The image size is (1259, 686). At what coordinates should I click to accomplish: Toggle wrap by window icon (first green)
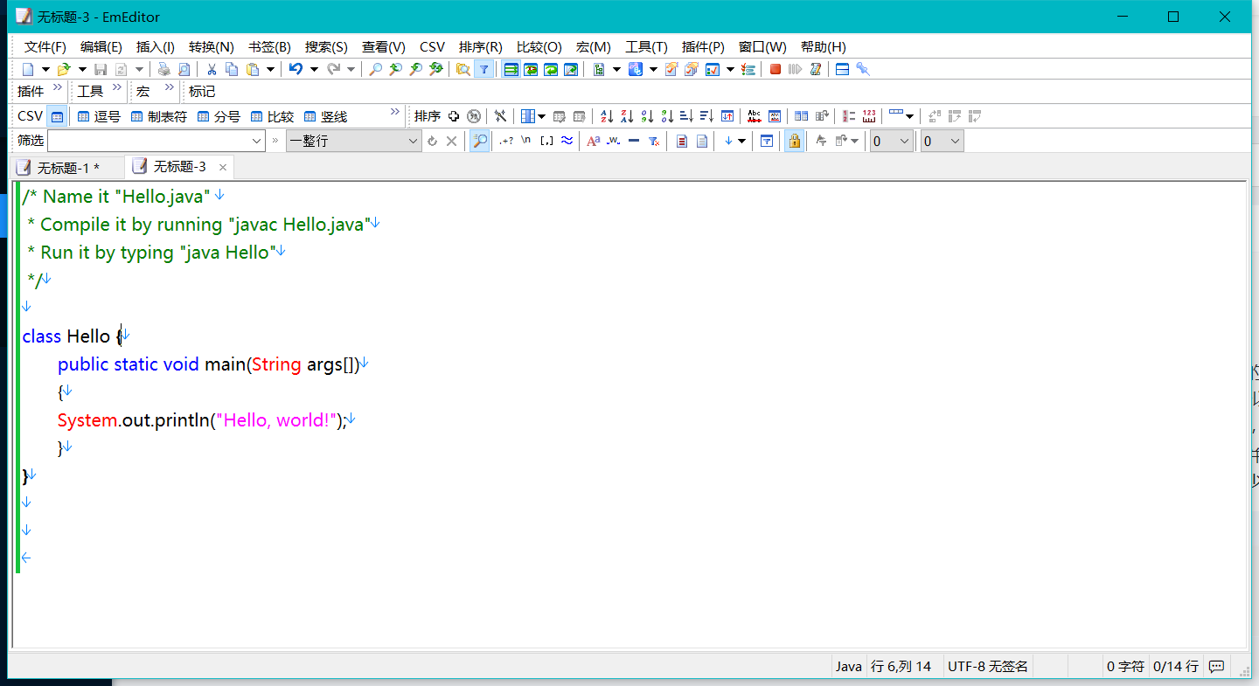(511, 69)
